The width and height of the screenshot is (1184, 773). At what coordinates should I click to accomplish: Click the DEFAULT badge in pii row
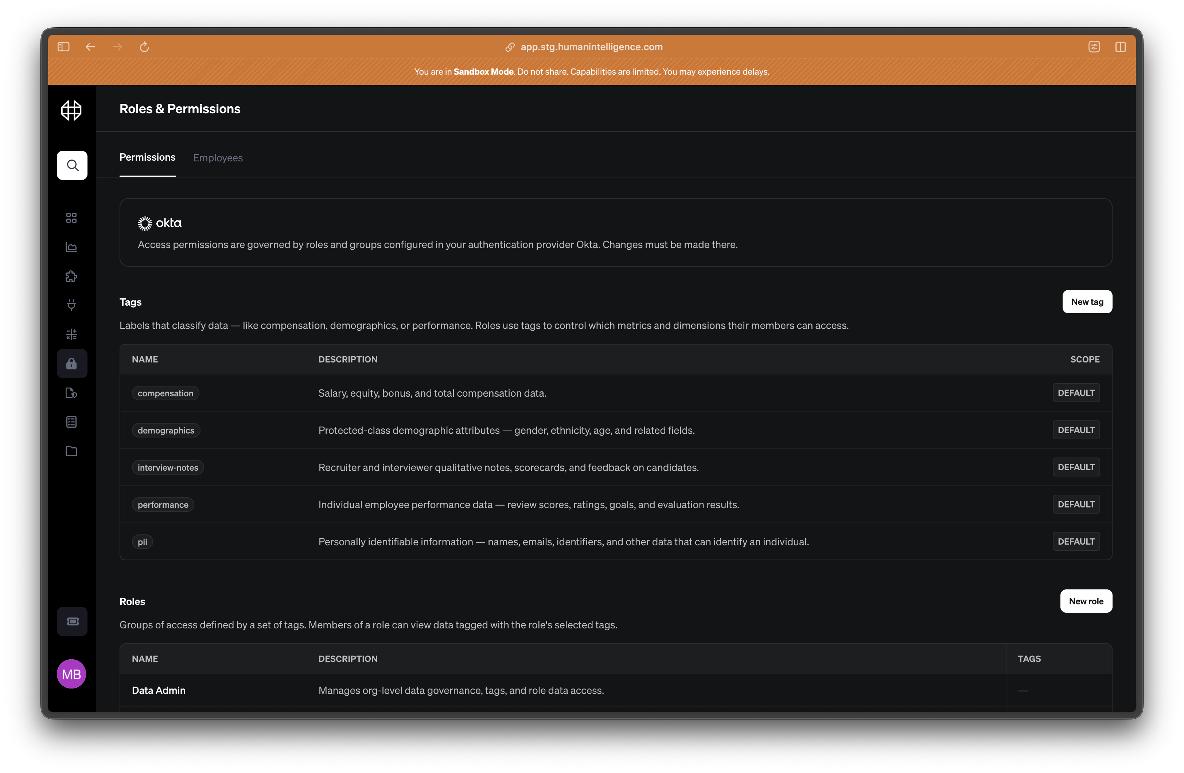[1076, 541]
